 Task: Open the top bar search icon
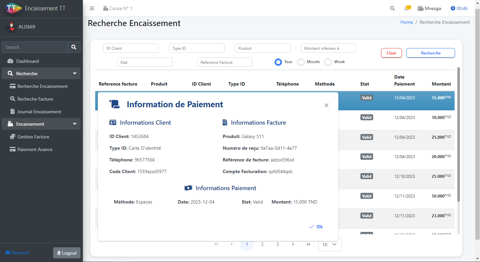392,8
